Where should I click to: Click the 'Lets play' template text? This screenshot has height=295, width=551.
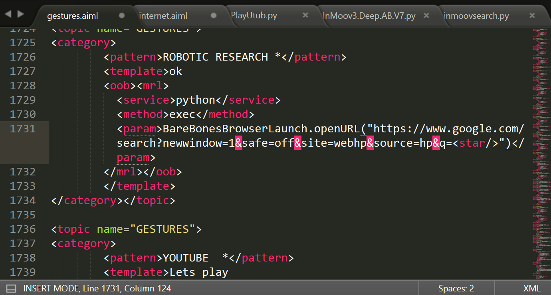coord(199,272)
